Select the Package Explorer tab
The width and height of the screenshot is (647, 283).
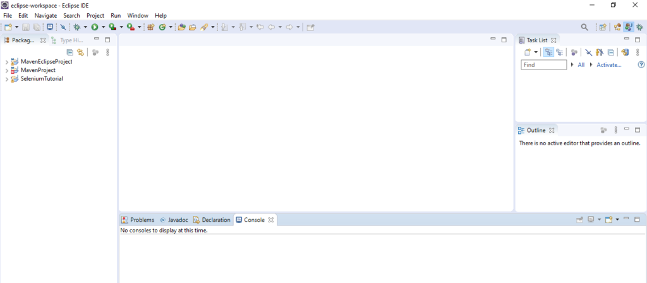click(x=23, y=40)
